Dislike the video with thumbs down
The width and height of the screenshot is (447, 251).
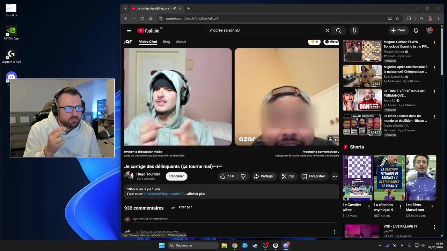click(243, 176)
